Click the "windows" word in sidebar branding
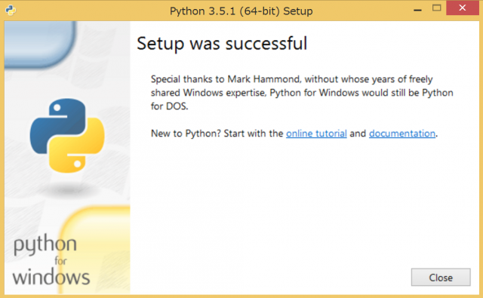 pos(51,277)
